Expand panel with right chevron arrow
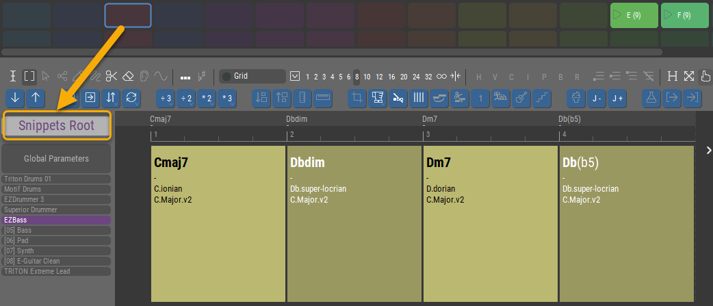 (708, 151)
